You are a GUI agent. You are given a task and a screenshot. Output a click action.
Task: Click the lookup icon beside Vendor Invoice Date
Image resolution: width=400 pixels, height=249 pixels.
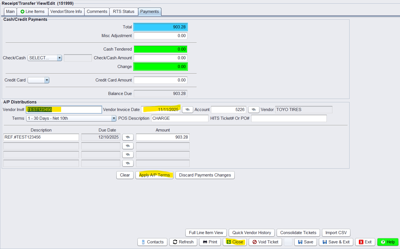(187, 110)
